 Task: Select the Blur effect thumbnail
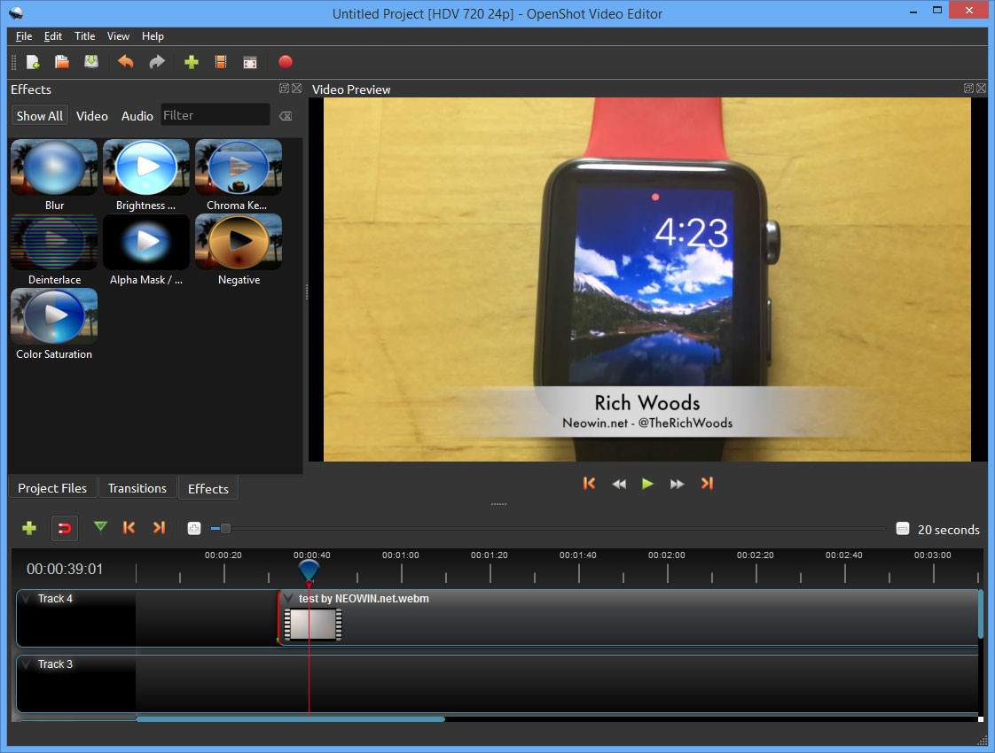(x=54, y=167)
